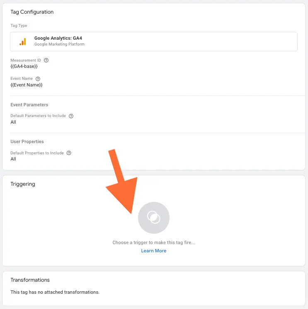Open the Measurement ID help icon
This screenshot has width=308, height=309.
point(46,60)
